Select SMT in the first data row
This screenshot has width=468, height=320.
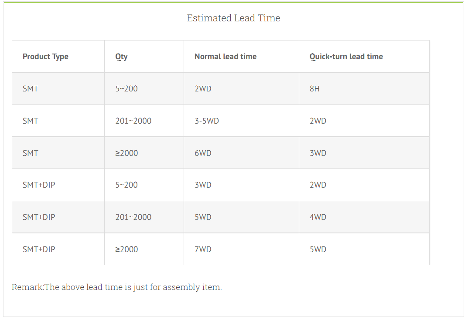pyautogui.click(x=31, y=89)
